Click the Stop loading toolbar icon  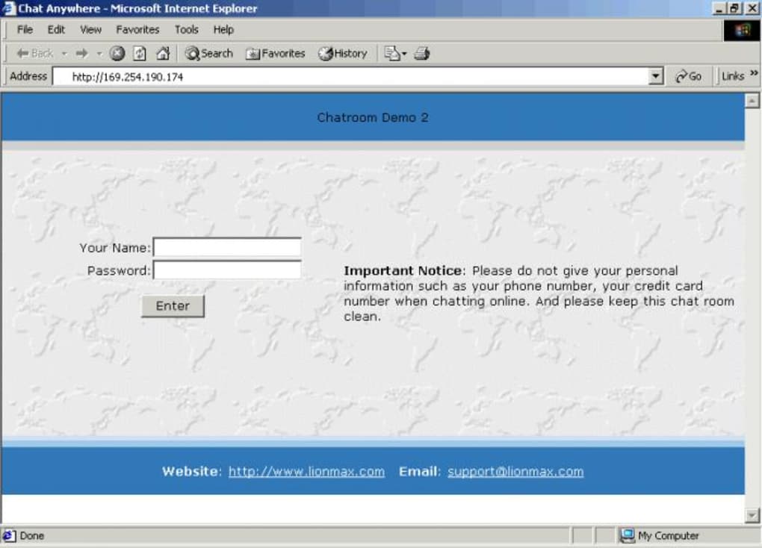pyautogui.click(x=117, y=54)
